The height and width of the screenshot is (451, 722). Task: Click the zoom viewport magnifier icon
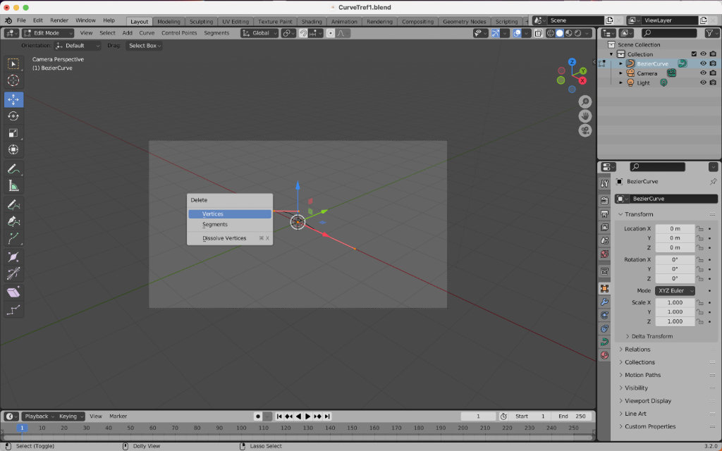pyautogui.click(x=585, y=102)
